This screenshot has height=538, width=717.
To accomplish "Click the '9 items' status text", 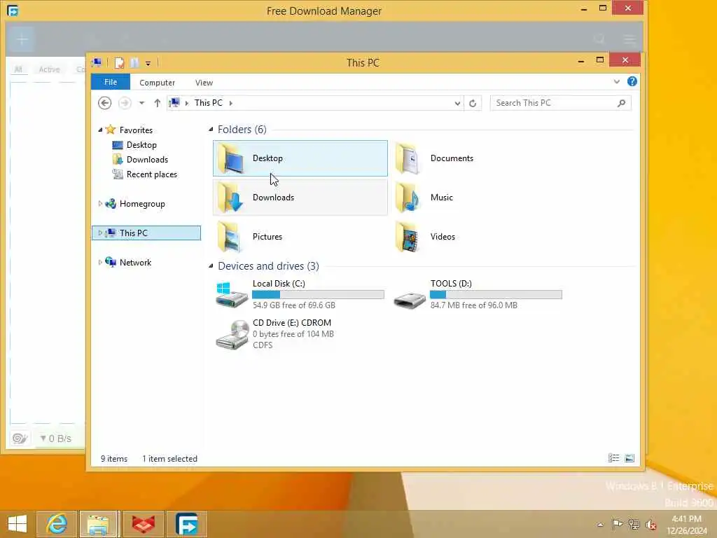I will [114, 458].
